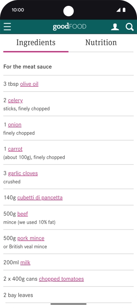This screenshot has height=308, width=137.
Task: Open the milk ingredient link
Action: pos(25,263)
